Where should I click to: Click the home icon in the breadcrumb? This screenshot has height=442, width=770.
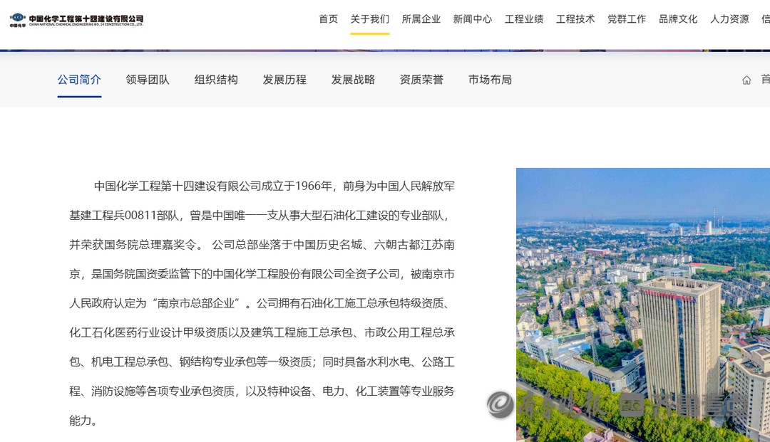(x=746, y=80)
